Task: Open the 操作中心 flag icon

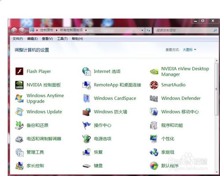Action: click(87, 125)
